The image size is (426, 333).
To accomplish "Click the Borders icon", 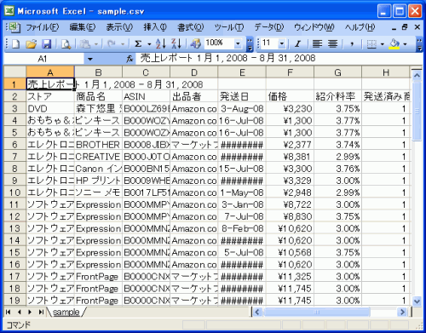I will tap(371, 43).
